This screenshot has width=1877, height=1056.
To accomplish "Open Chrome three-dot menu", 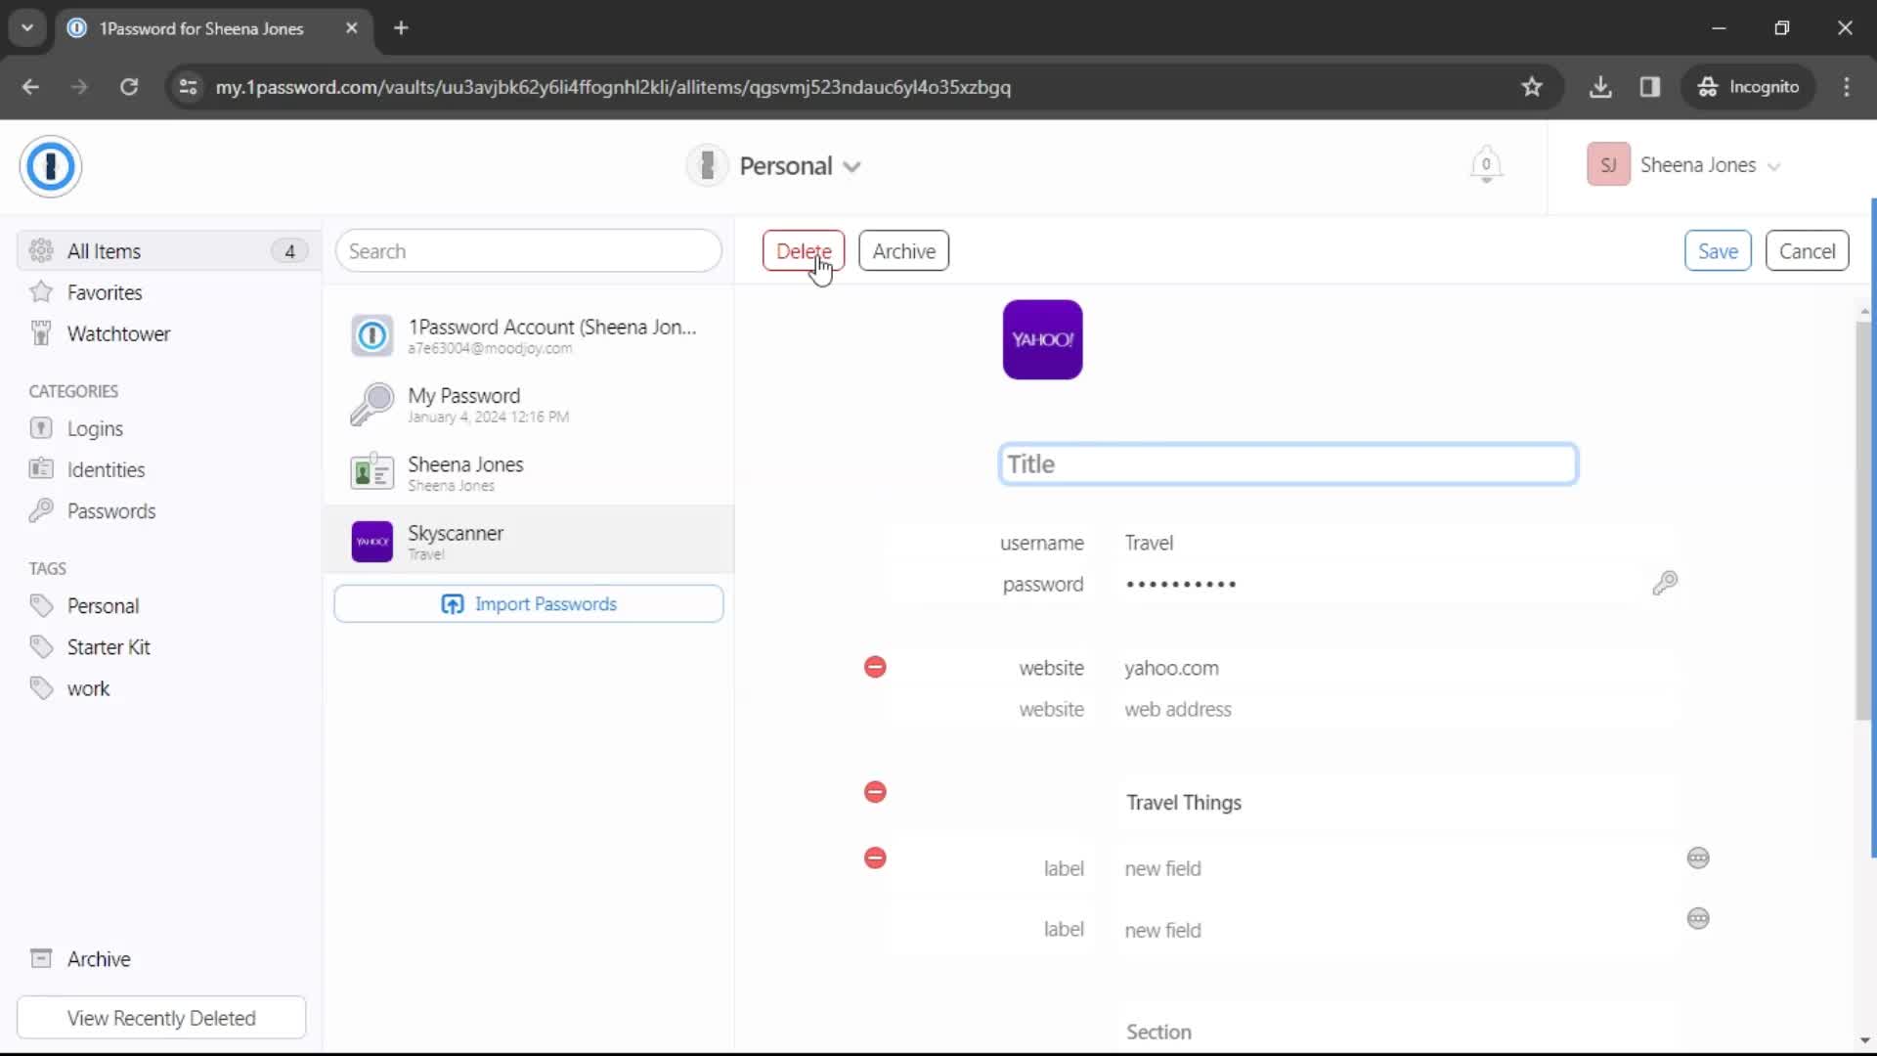I will click(1847, 87).
